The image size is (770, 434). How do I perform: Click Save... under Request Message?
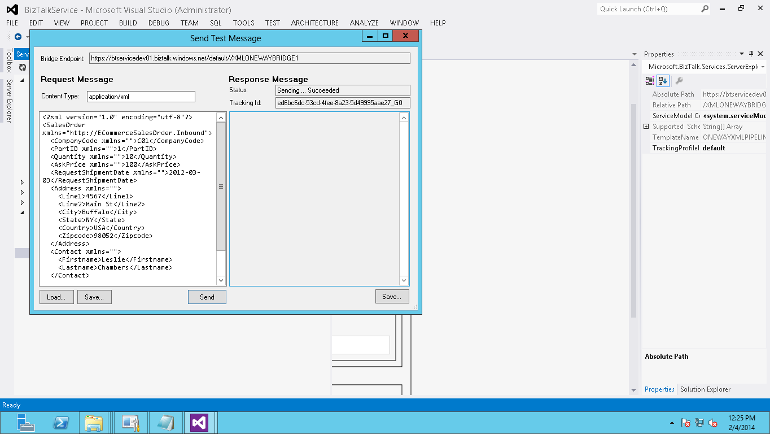tap(94, 297)
